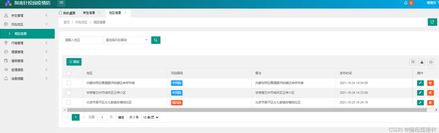Click the previous page arrow
Image resolution: width=439 pixels, height=133 pixels.
coord(67,117)
